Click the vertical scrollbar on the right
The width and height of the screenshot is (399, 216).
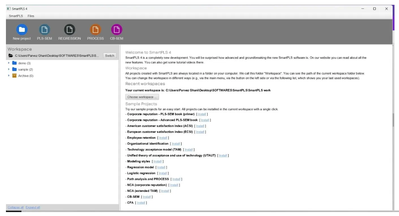click(x=393, y=120)
